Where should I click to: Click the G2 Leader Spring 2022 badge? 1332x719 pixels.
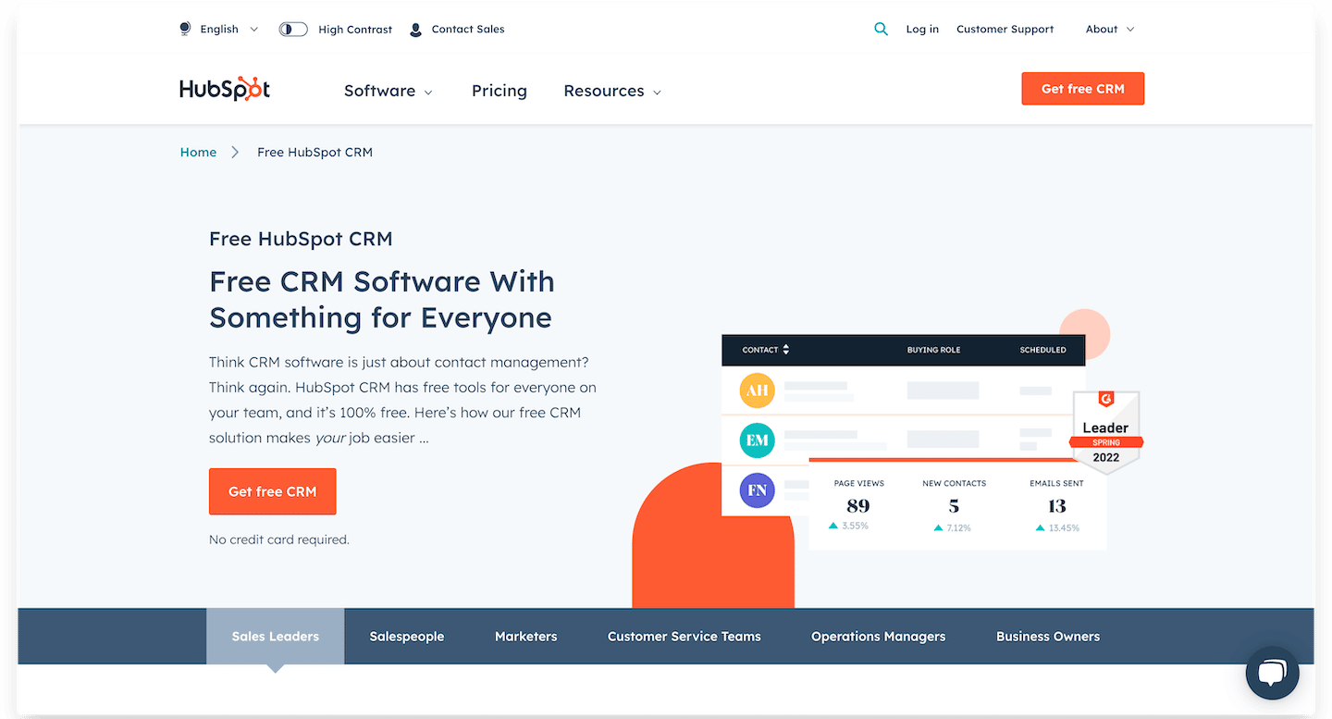1105,432
